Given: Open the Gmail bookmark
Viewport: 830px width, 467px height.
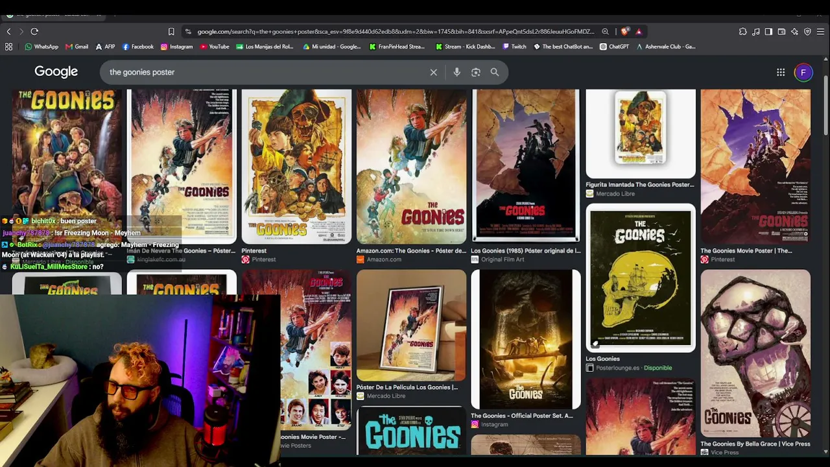Looking at the screenshot, I should pos(77,47).
